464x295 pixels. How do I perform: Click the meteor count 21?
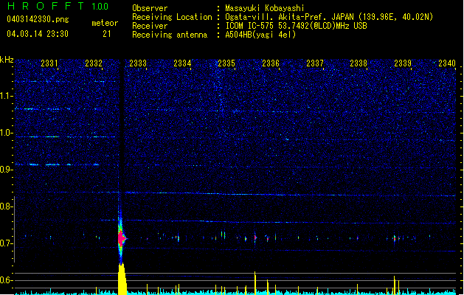click(x=107, y=34)
